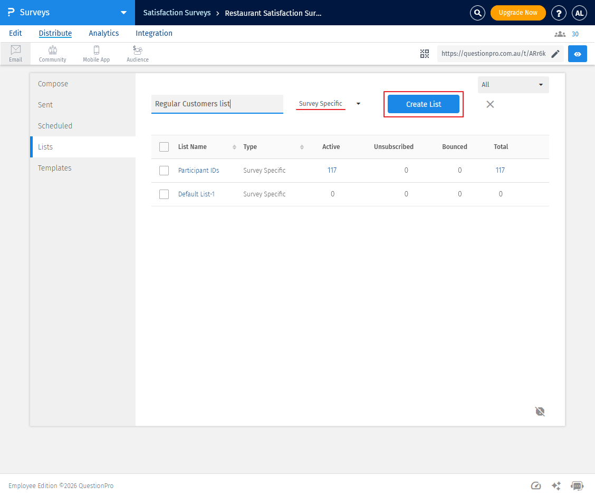595x497 pixels.
Task: Check the select-all lists header checkbox
Action: point(164,147)
